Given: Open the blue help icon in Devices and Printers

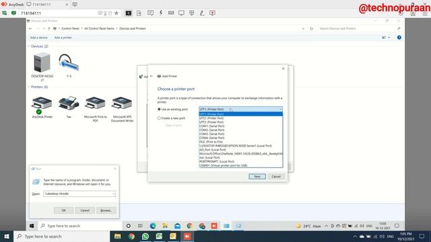Looking at the screenshot, I should 399,38.
